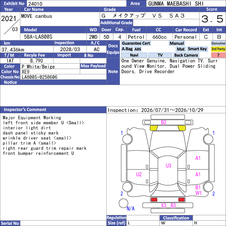The width and height of the screenshot is (226, 226).
Task: Click the Guarantee Cert badge
Action: 136,43
